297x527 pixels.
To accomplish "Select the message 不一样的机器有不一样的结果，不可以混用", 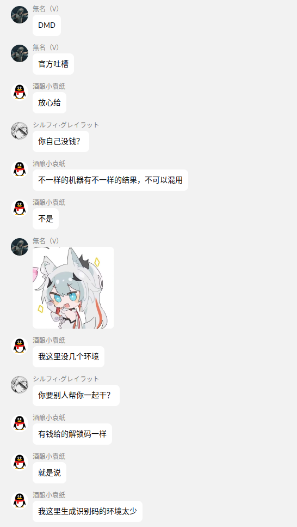I will pyautogui.click(x=110, y=180).
